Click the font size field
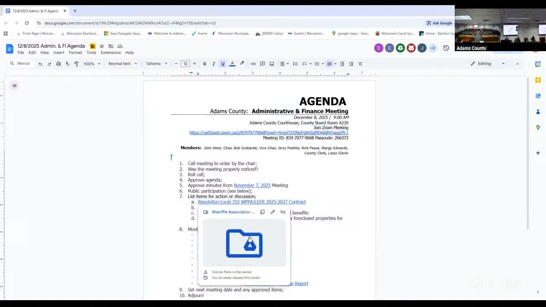Screen dimensions: 546x307 185,64
